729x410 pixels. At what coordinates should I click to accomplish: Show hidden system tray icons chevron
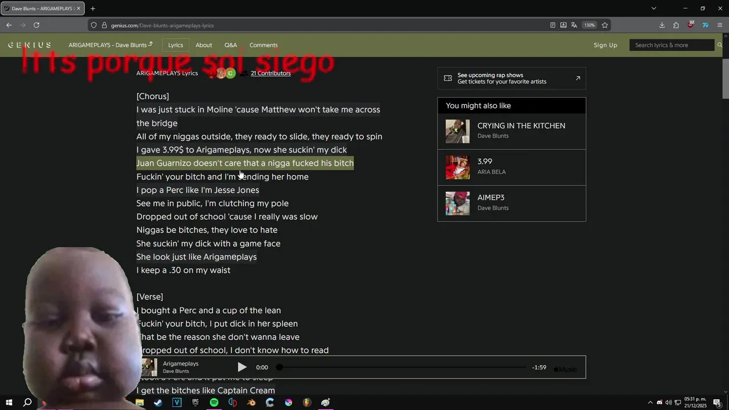650,403
